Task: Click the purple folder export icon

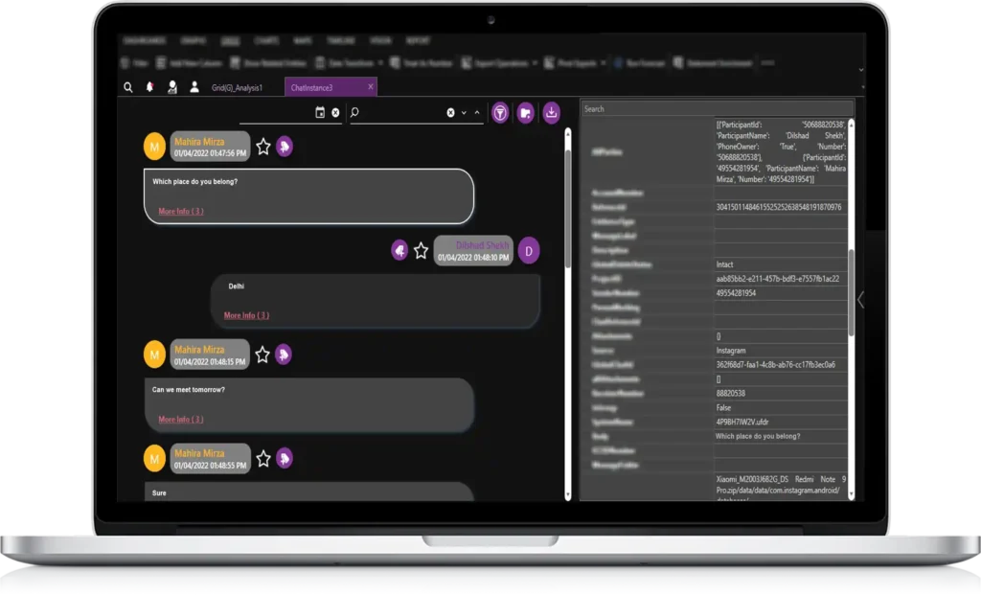Action: click(525, 113)
